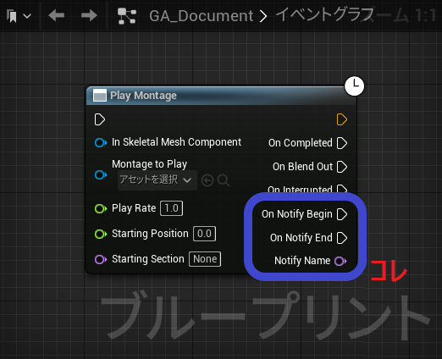Click the latent clock icon on node
This screenshot has height=359, width=442.
(x=354, y=86)
